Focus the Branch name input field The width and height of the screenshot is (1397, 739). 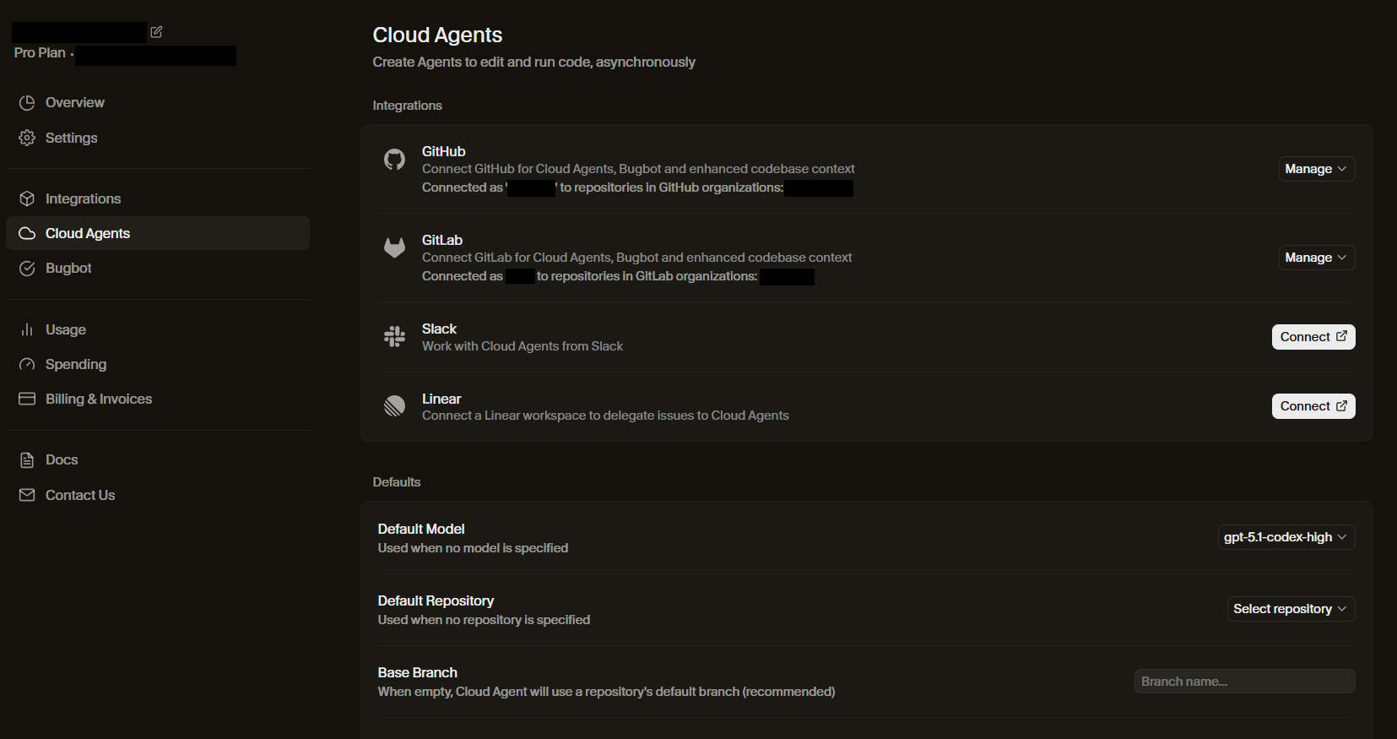pyautogui.click(x=1243, y=682)
